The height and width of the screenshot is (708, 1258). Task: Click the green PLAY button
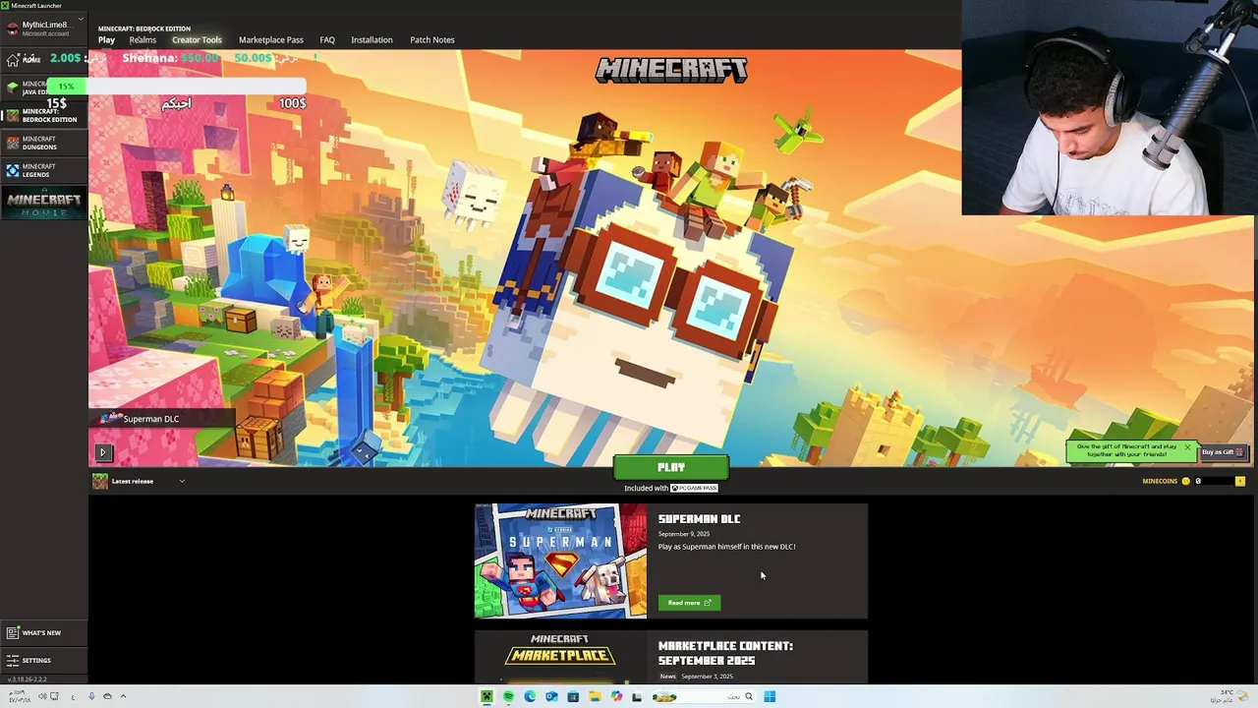click(x=671, y=467)
